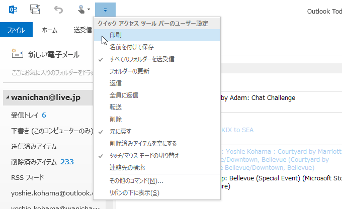Screen dimensions: 342x209
Task: Open the ファイル tab
Action: click(16, 30)
